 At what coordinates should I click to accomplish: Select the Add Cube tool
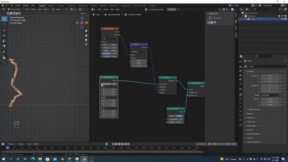click(x=4, y=63)
